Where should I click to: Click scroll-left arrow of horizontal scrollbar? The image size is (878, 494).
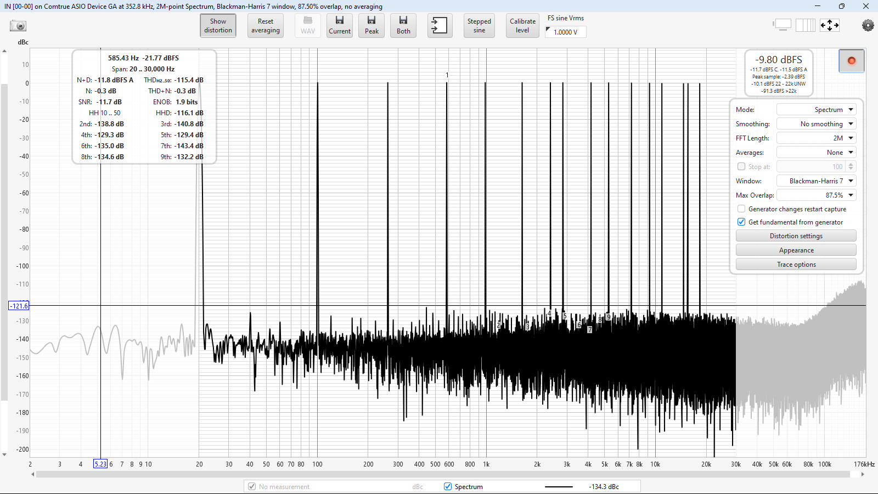(x=32, y=474)
